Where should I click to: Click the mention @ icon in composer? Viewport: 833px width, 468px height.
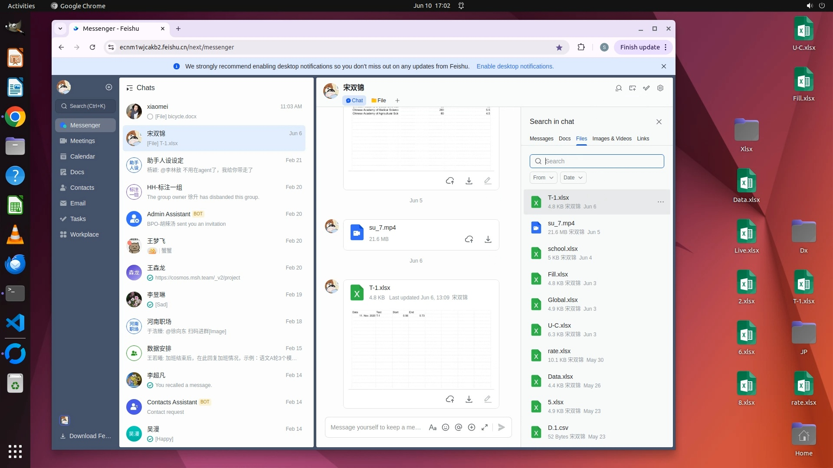(458, 427)
